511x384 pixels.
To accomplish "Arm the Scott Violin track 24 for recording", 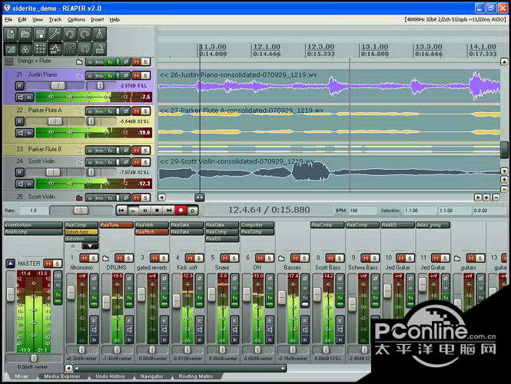I will [20, 172].
